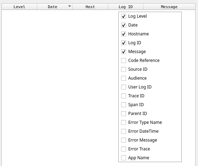Screen dimensions: 198x166
Task: Check the User Log ID option
Action: (124, 87)
